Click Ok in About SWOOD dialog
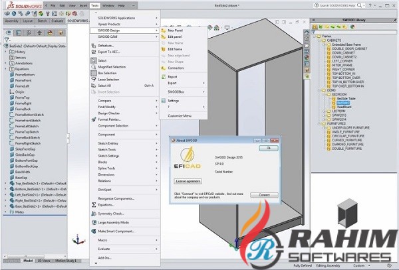 pos(269,148)
